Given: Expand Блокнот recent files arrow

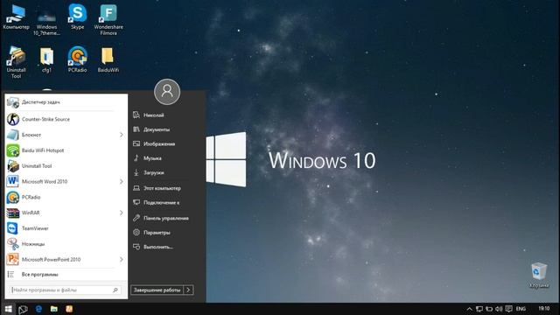Looking at the screenshot, I should [x=122, y=135].
